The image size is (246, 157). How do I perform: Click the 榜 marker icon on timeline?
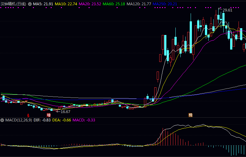(x=190, y=115)
